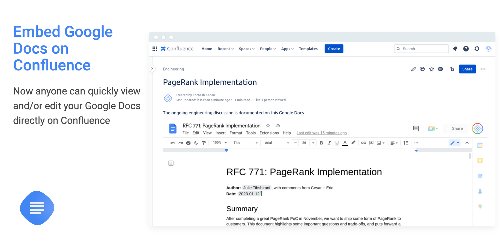Hide the Docs menus with the caret

coord(467,143)
